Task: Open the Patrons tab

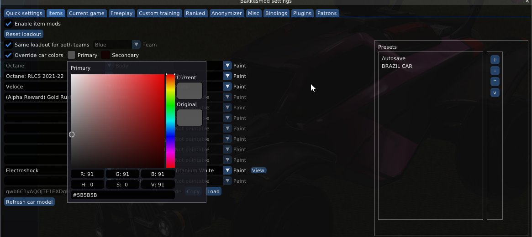Action: point(327,13)
